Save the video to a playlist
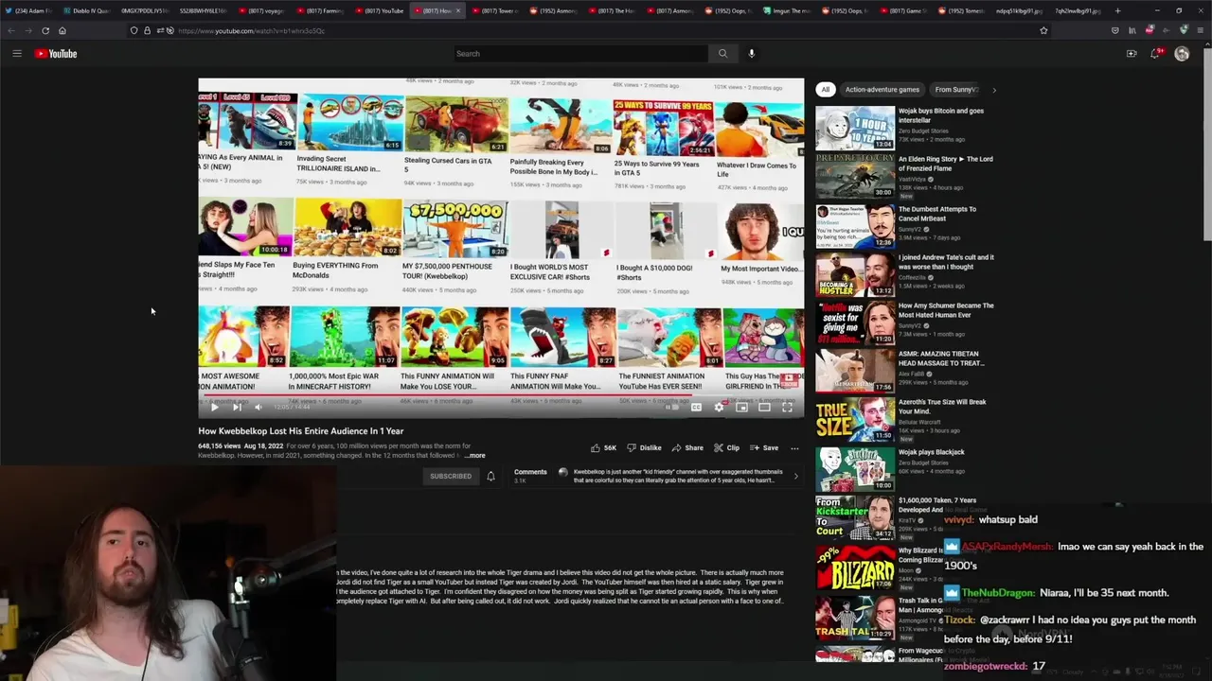The image size is (1212, 681). click(764, 448)
